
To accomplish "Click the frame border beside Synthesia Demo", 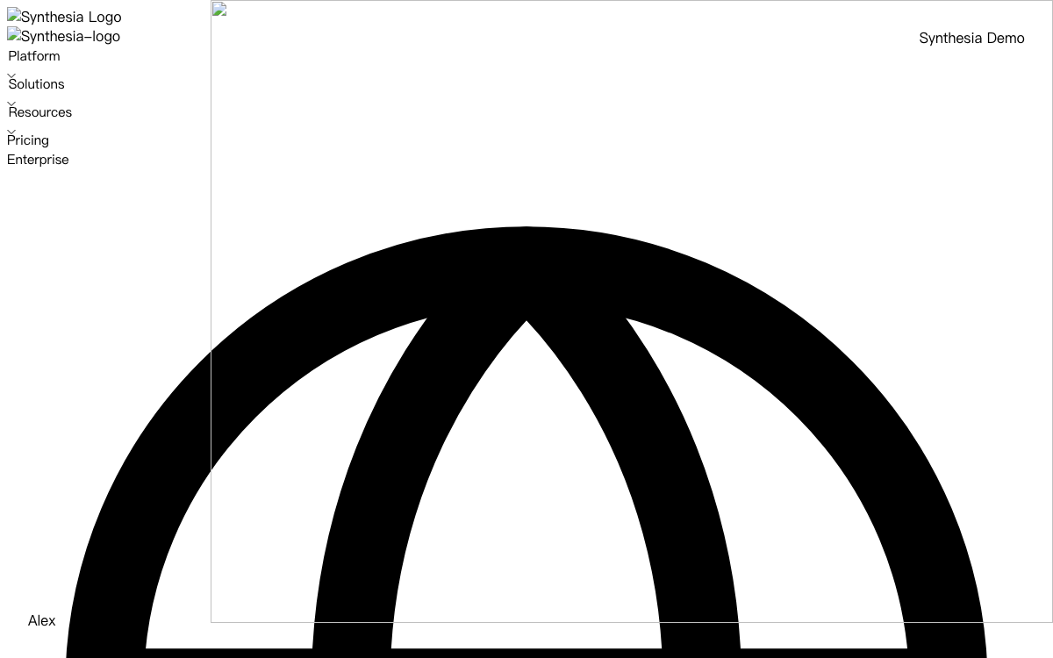I will click(x=1052, y=38).
